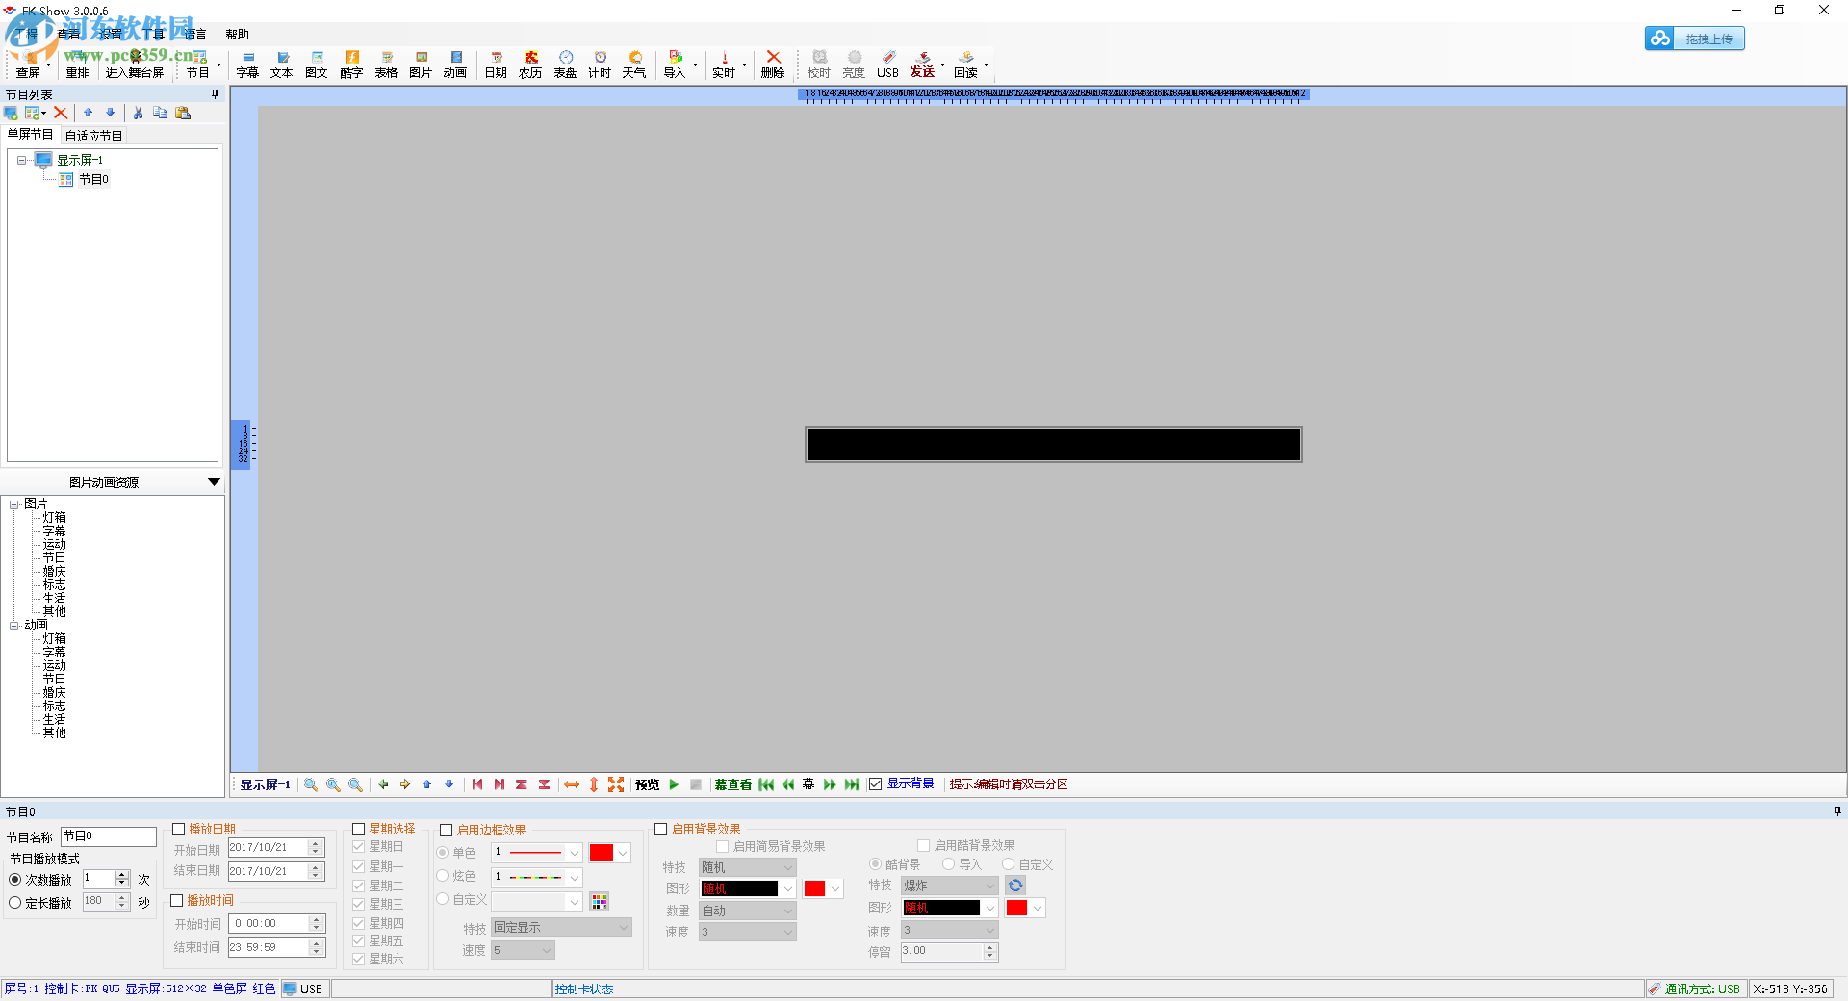Expand the 图片动画资源 panel dropdown arrow
1848x1001 pixels.
coord(214,482)
